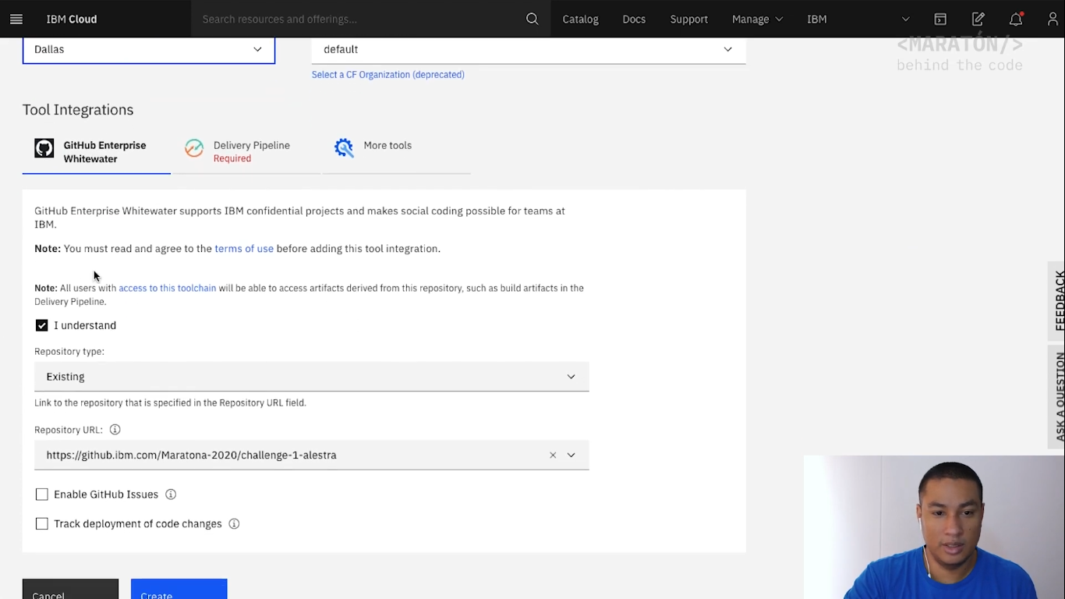Open the Feedback side tab
1065x599 pixels.
coord(1057,301)
